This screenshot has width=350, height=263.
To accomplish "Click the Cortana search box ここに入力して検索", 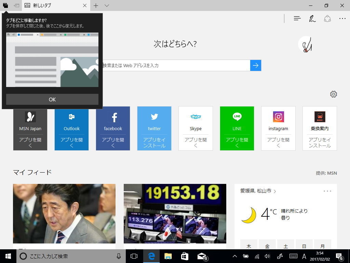I will [x=71, y=256].
